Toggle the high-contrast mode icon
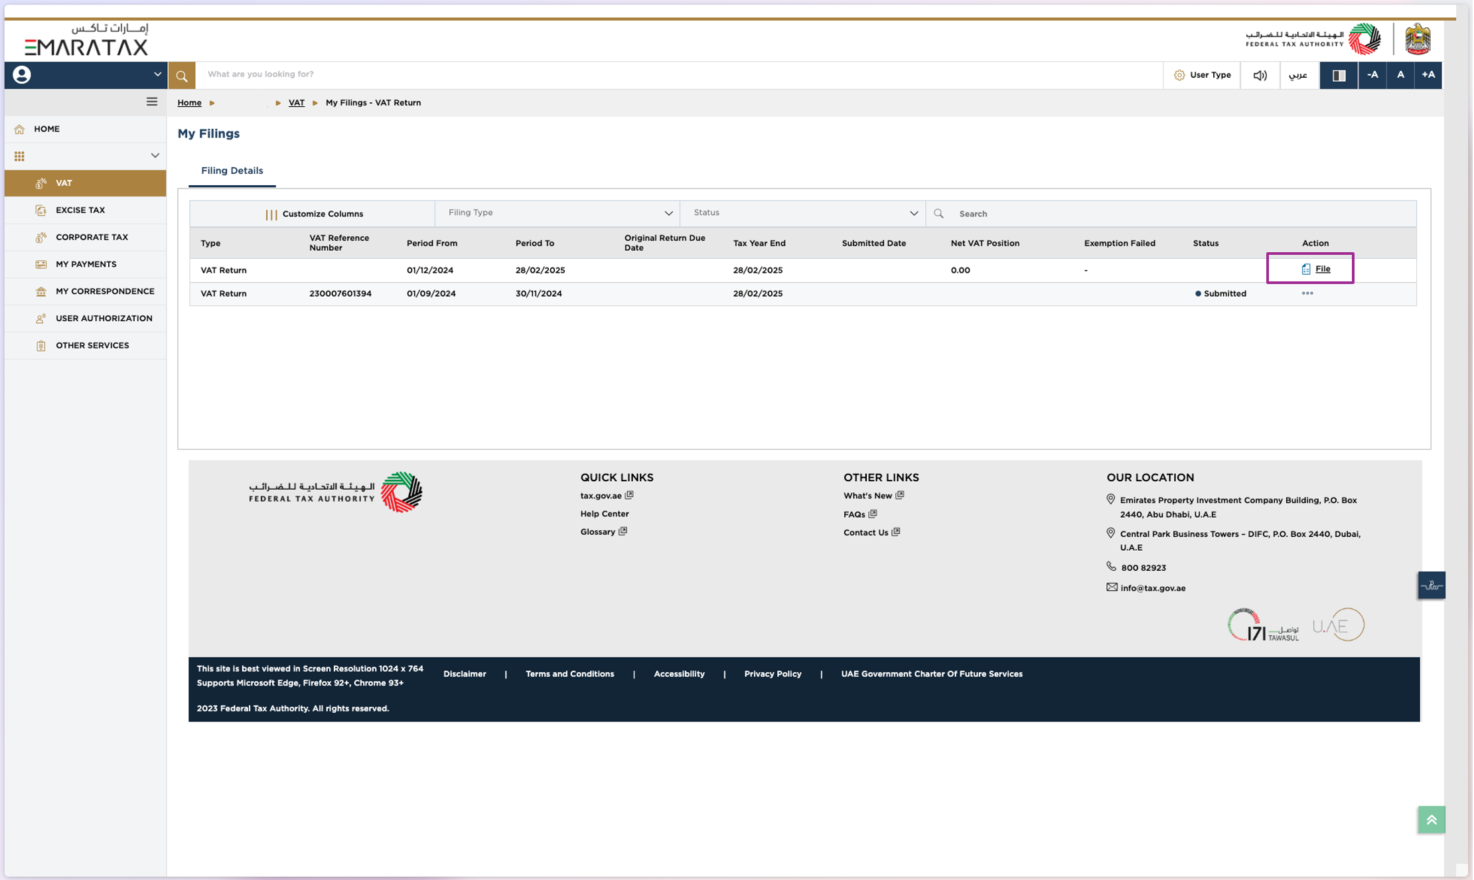The image size is (1474, 880). point(1338,75)
